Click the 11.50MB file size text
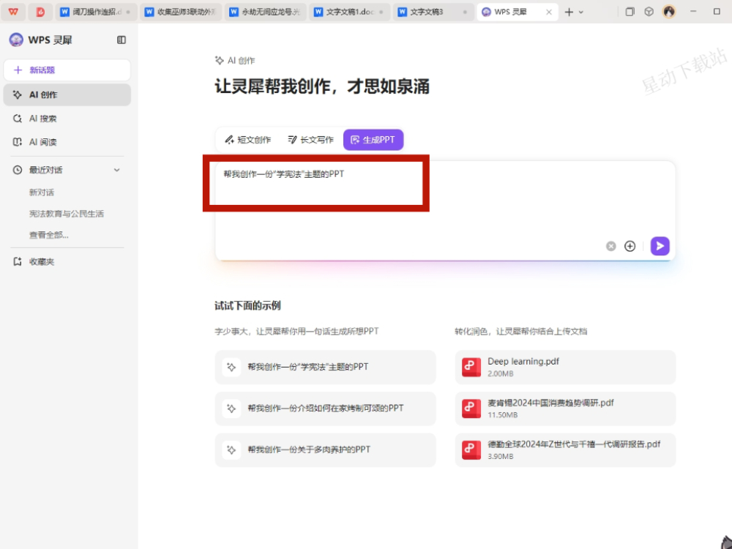Viewport: 732px width, 549px height. click(x=502, y=414)
